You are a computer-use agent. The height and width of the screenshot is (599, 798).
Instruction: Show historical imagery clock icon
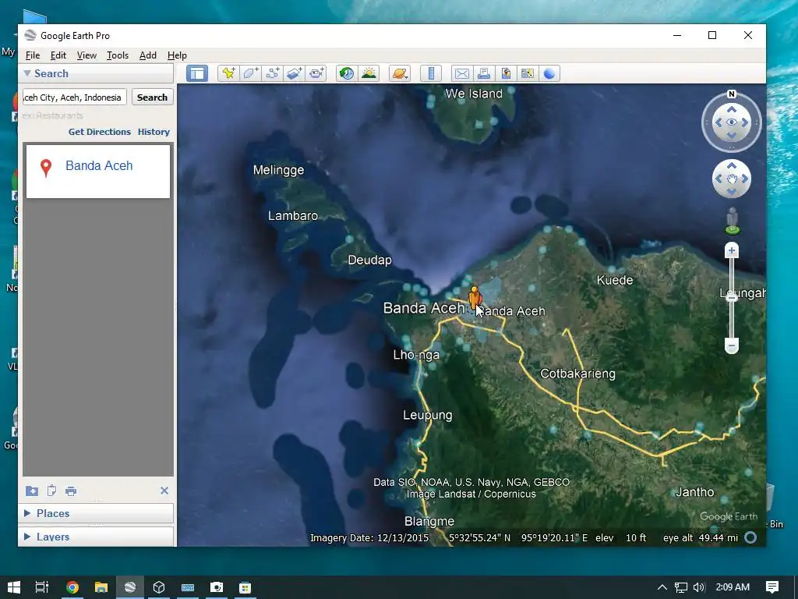[x=347, y=73]
